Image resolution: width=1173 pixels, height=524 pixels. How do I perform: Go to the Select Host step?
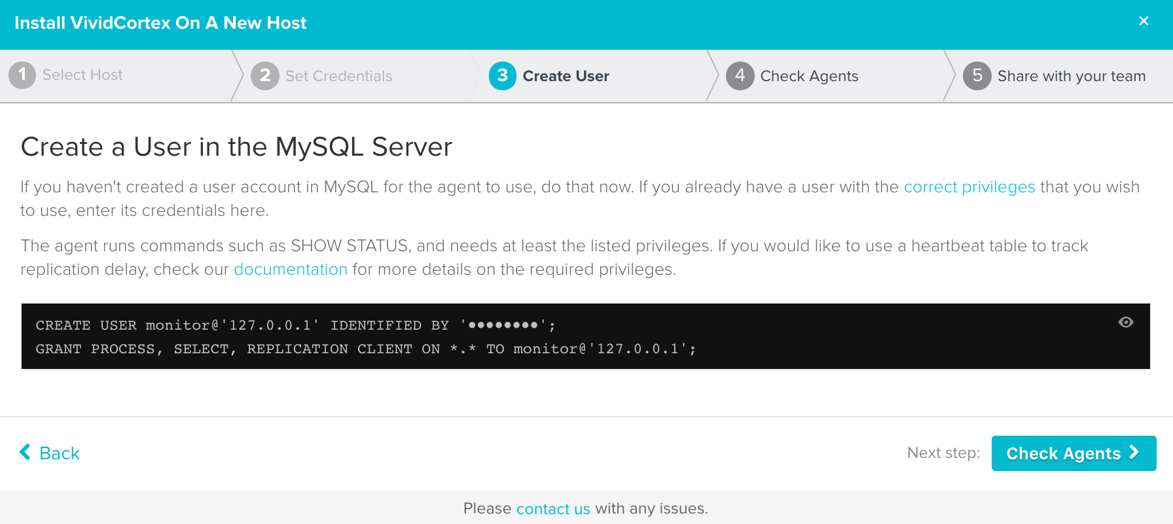coord(82,75)
